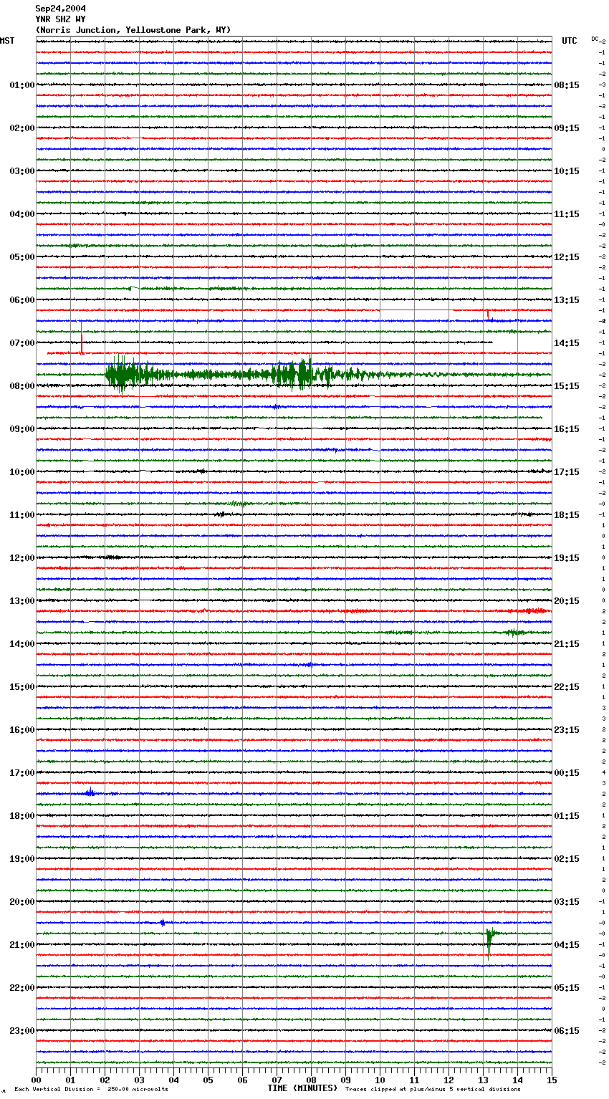Click the 00:15 UTC time label
Viewport: 609px width, 1099px height.
click(x=567, y=773)
